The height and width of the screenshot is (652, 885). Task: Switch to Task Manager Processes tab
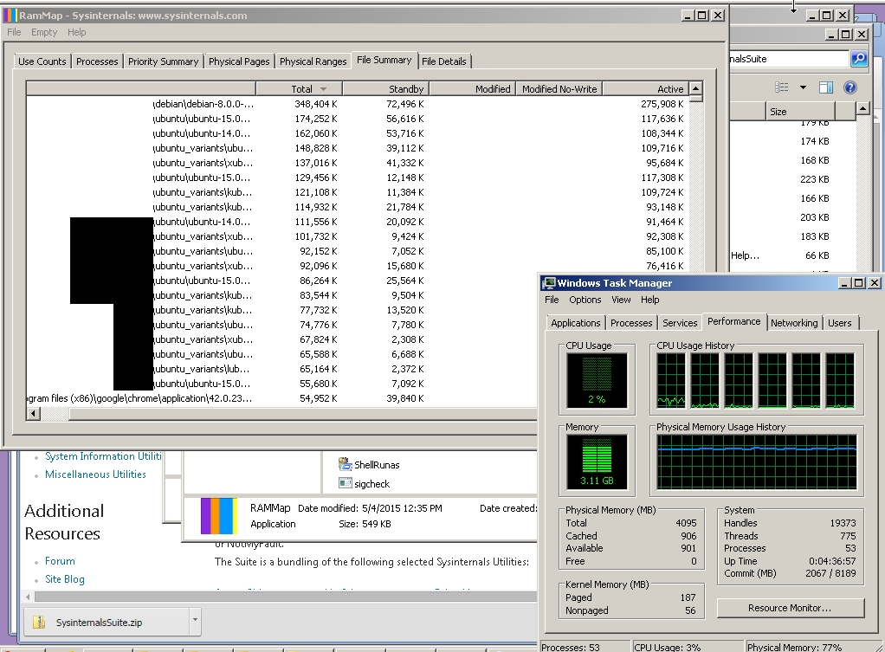[631, 323]
